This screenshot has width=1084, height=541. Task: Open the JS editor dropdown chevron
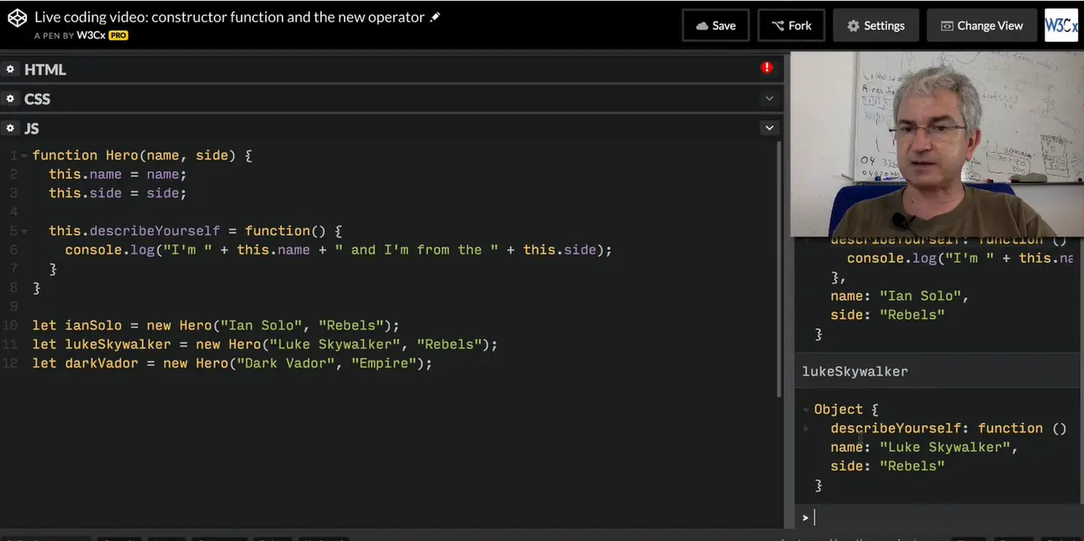769,128
